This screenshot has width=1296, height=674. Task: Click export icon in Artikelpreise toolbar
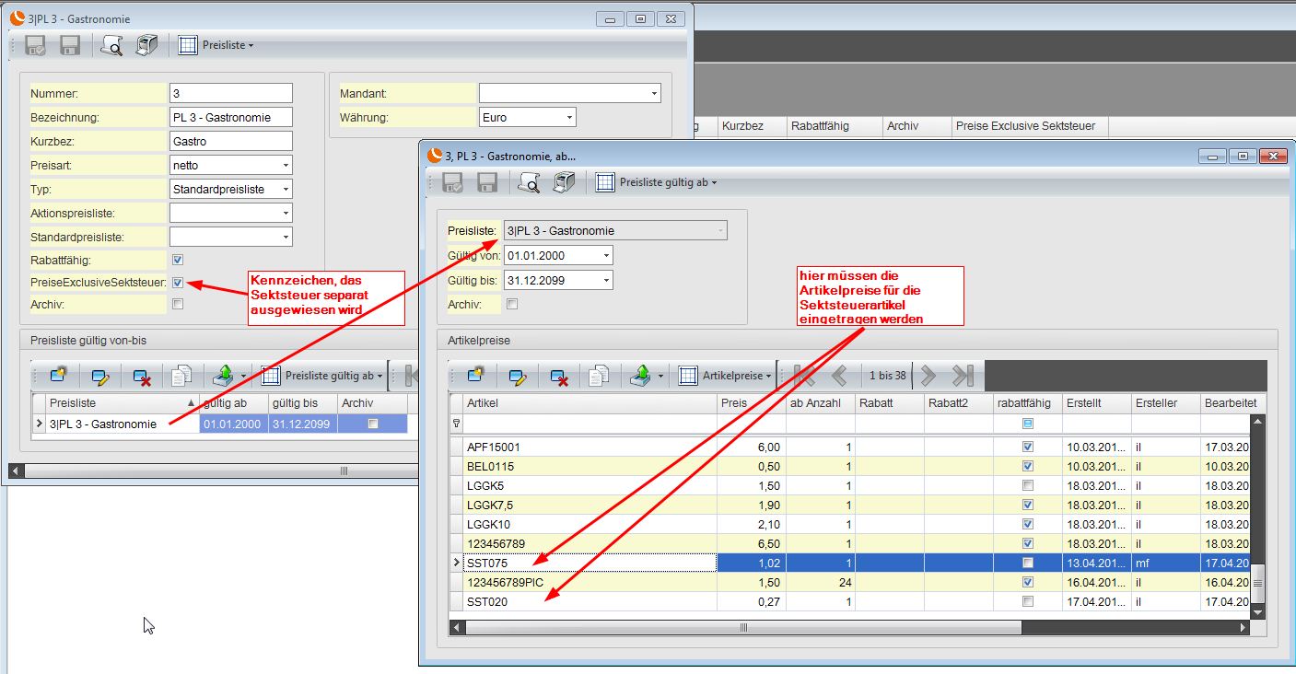click(x=639, y=376)
